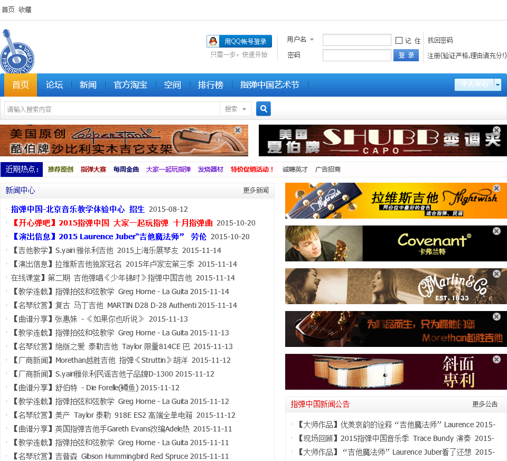Image resolution: width=507 pixels, height=461 pixels.
Task: Expand the 用户名 login type dropdown
Action: (312, 40)
